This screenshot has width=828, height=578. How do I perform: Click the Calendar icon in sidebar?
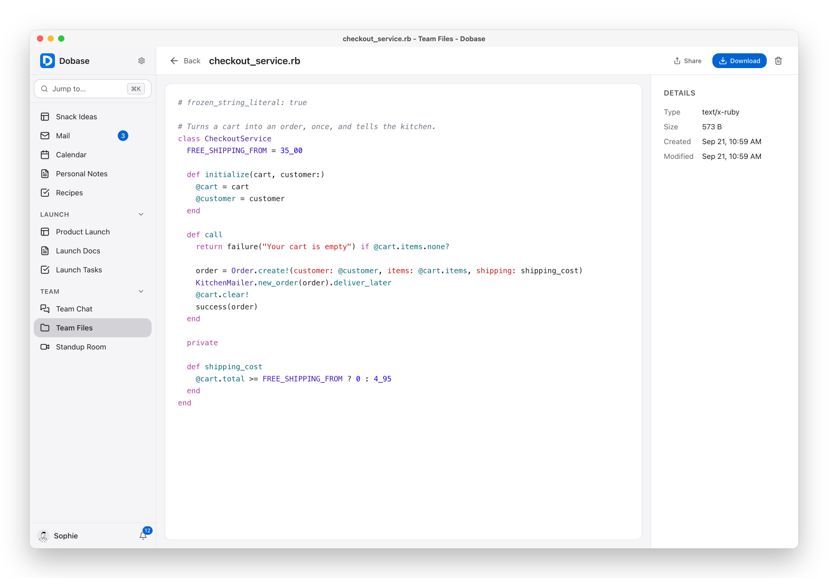coord(45,155)
